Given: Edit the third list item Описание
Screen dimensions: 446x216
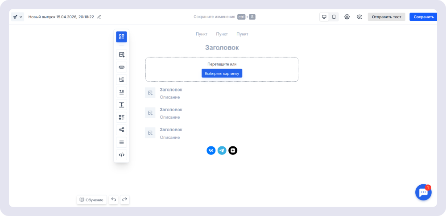Looking at the screenshot, I should pyautogui.click(x=170, y=137).
